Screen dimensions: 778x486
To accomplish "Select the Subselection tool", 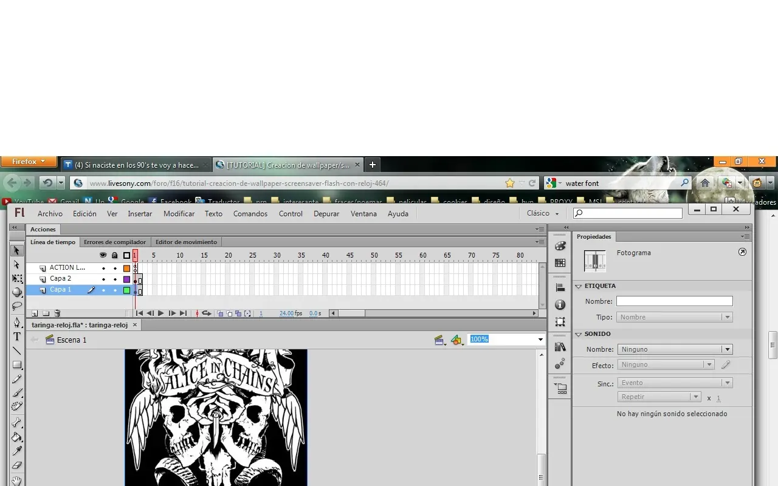I will (x=17, y=265).
